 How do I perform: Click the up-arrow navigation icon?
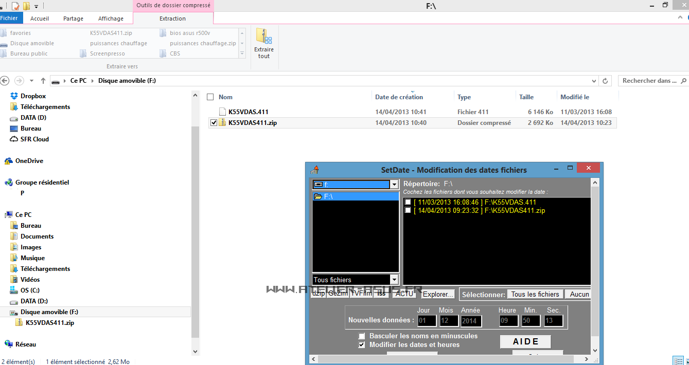coord(43,81)
